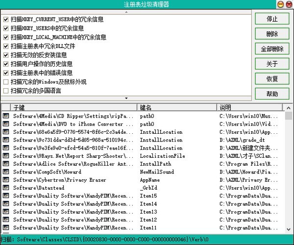Select the icon next to Software\Datastead row
This screenshot has height=245, width=294.
(x=6, y=188)
